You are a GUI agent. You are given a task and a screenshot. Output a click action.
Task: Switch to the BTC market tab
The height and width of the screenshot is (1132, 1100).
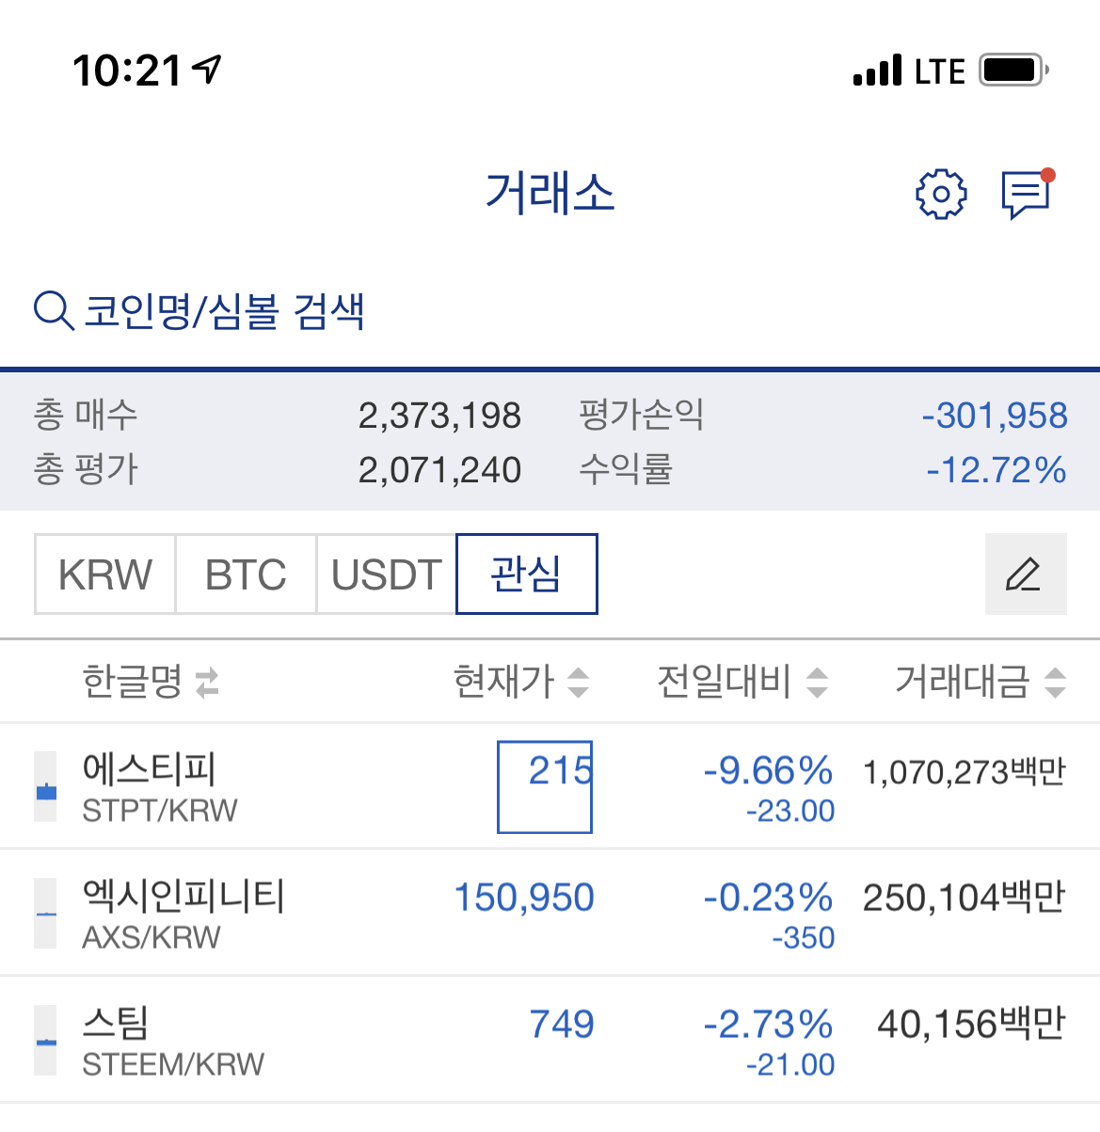[x=246, y=574]
